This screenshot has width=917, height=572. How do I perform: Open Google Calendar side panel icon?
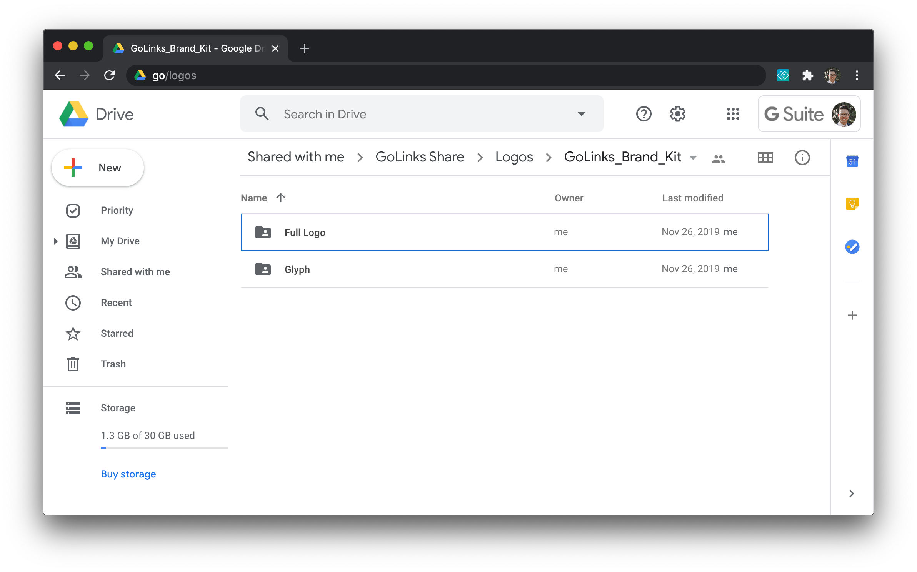[852, 161]
